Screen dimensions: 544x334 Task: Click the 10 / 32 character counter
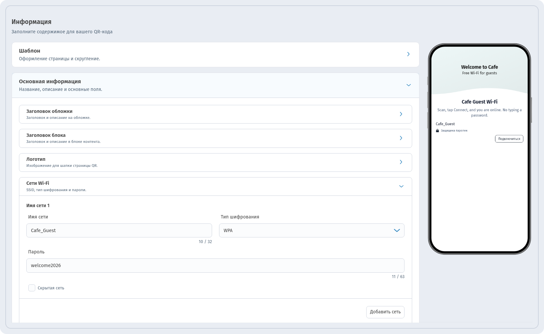coord(205,242)
